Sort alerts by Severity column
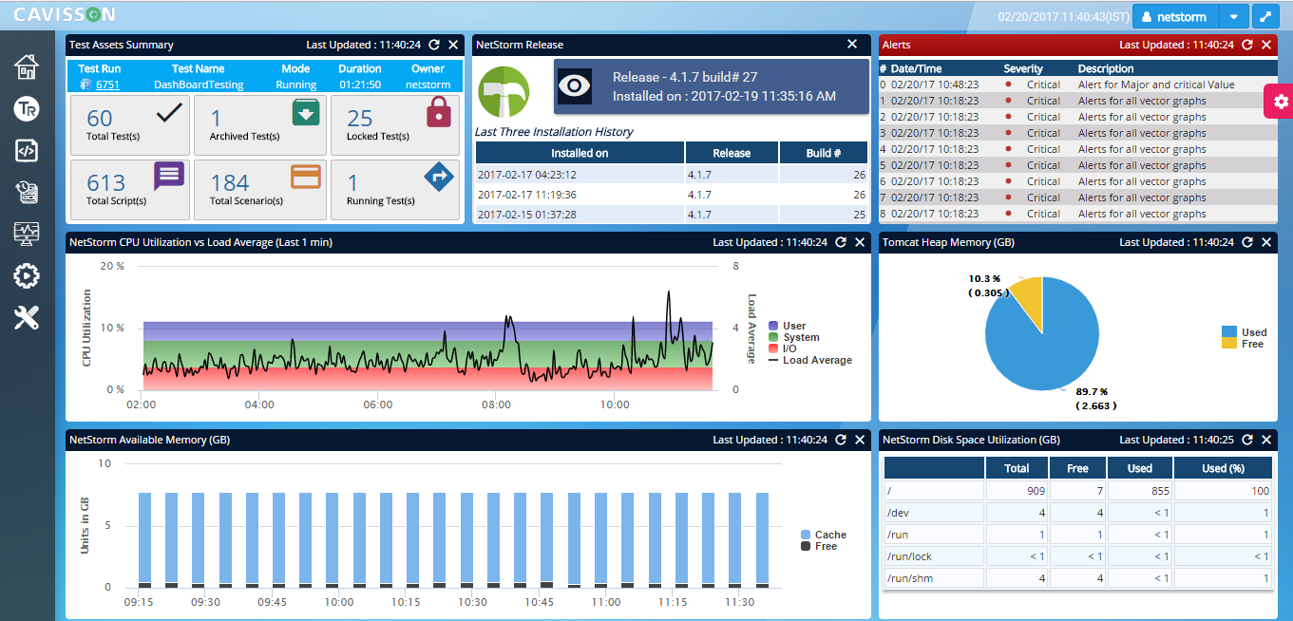The height and width of the screenshot is (621, 1293). (x=1023, y=68)
